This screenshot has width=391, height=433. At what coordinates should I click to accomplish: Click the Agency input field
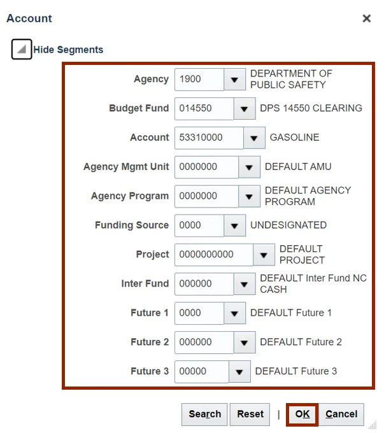[x=199, y=80]
